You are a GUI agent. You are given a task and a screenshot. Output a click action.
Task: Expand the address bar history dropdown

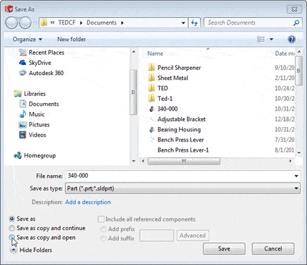point(184,23)
